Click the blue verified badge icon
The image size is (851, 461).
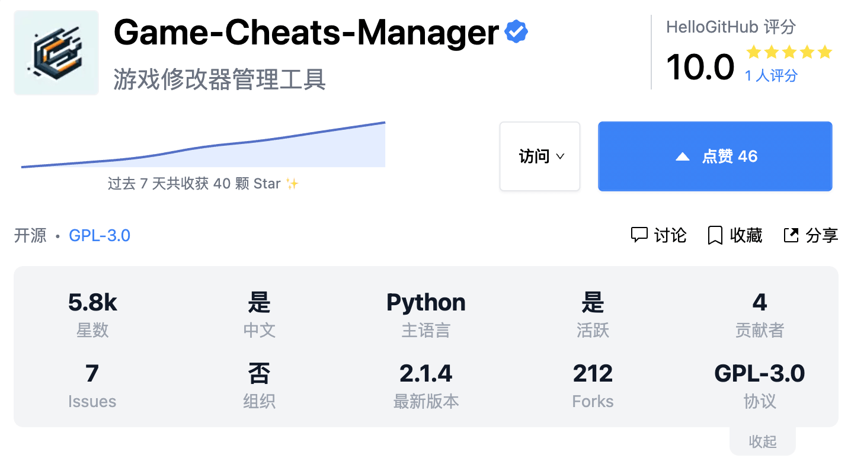tap(516, 33)
